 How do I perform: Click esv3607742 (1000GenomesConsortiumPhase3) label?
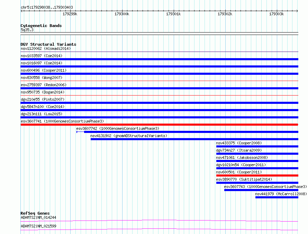118,128
